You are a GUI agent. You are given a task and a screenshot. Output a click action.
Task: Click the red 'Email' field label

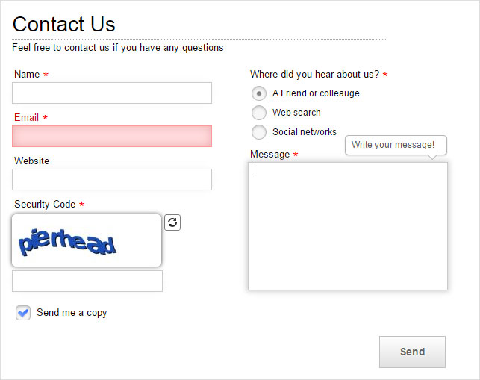26,117
